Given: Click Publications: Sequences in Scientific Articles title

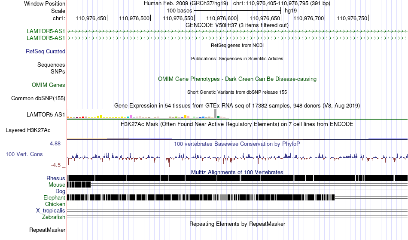Looking at the screenshot, I should click(237, 58).
